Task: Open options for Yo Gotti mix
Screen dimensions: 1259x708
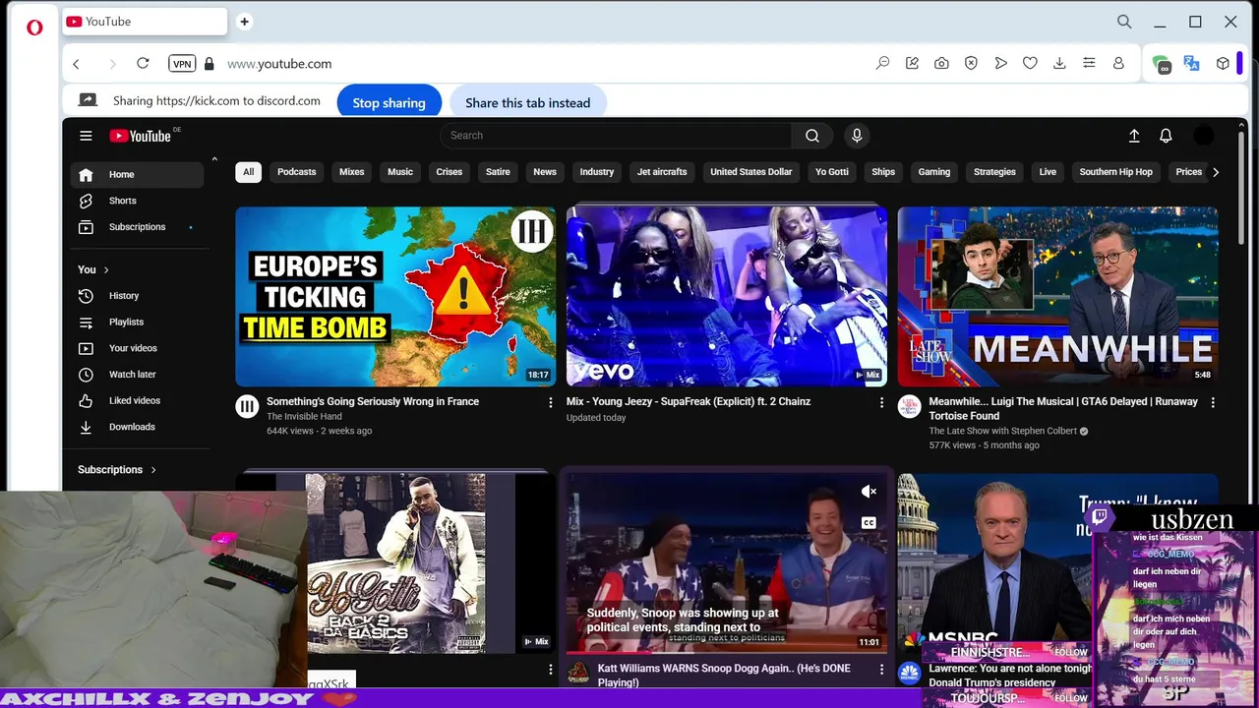Action: click(x=550, y=669)
